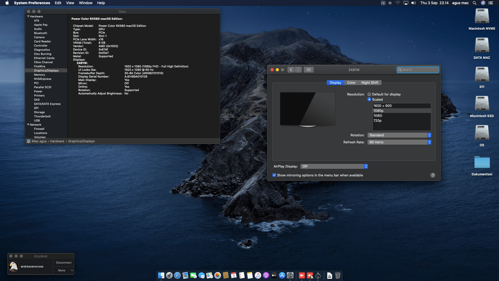The height and width of the screenshot is (281, 499).
Task: Open the Refresh Rate dropdown
Action: (399, 142)
